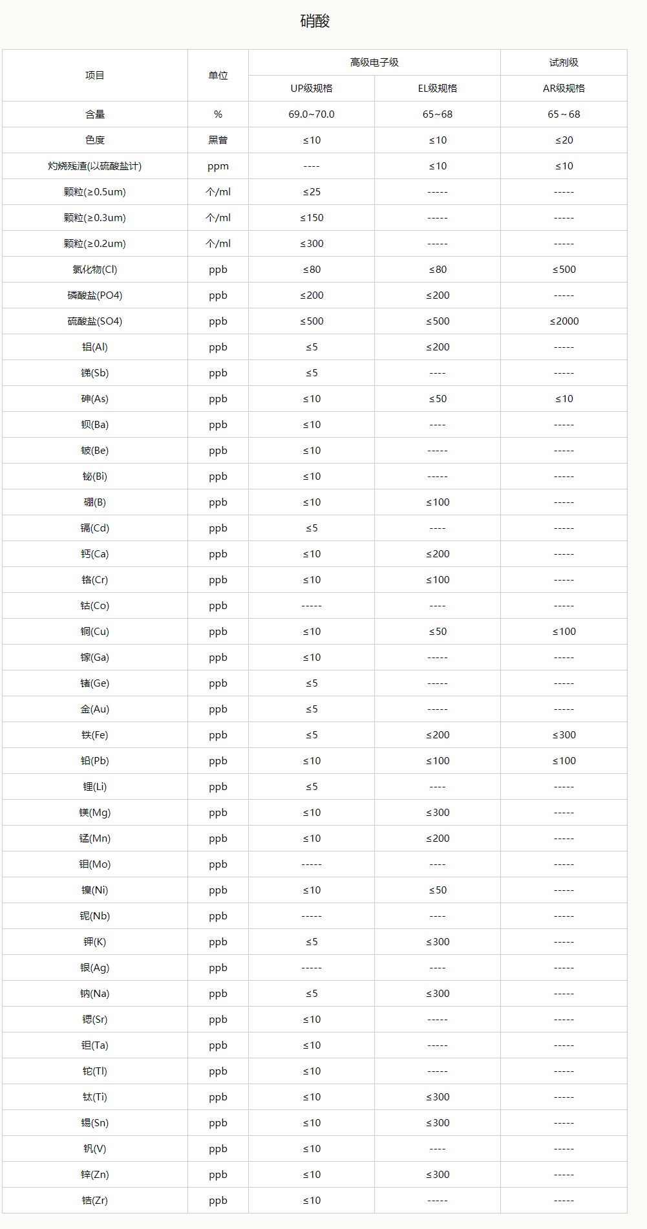Click the 钠(Na) row label
647x1229 pixels.
95,994
